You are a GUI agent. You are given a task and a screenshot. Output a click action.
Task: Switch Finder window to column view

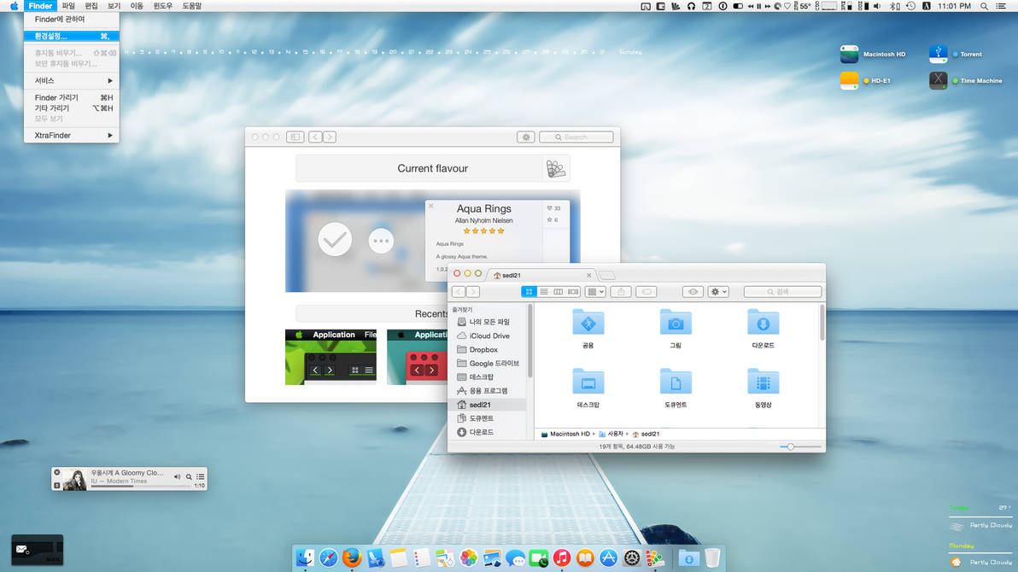click(558, 292)
